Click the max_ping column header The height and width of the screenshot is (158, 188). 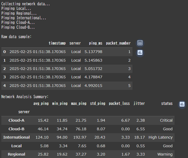tap(79, 103)
